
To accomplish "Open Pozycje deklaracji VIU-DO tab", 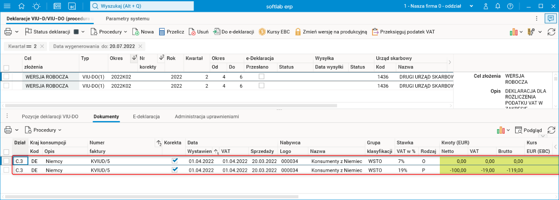I will (50, 116).
